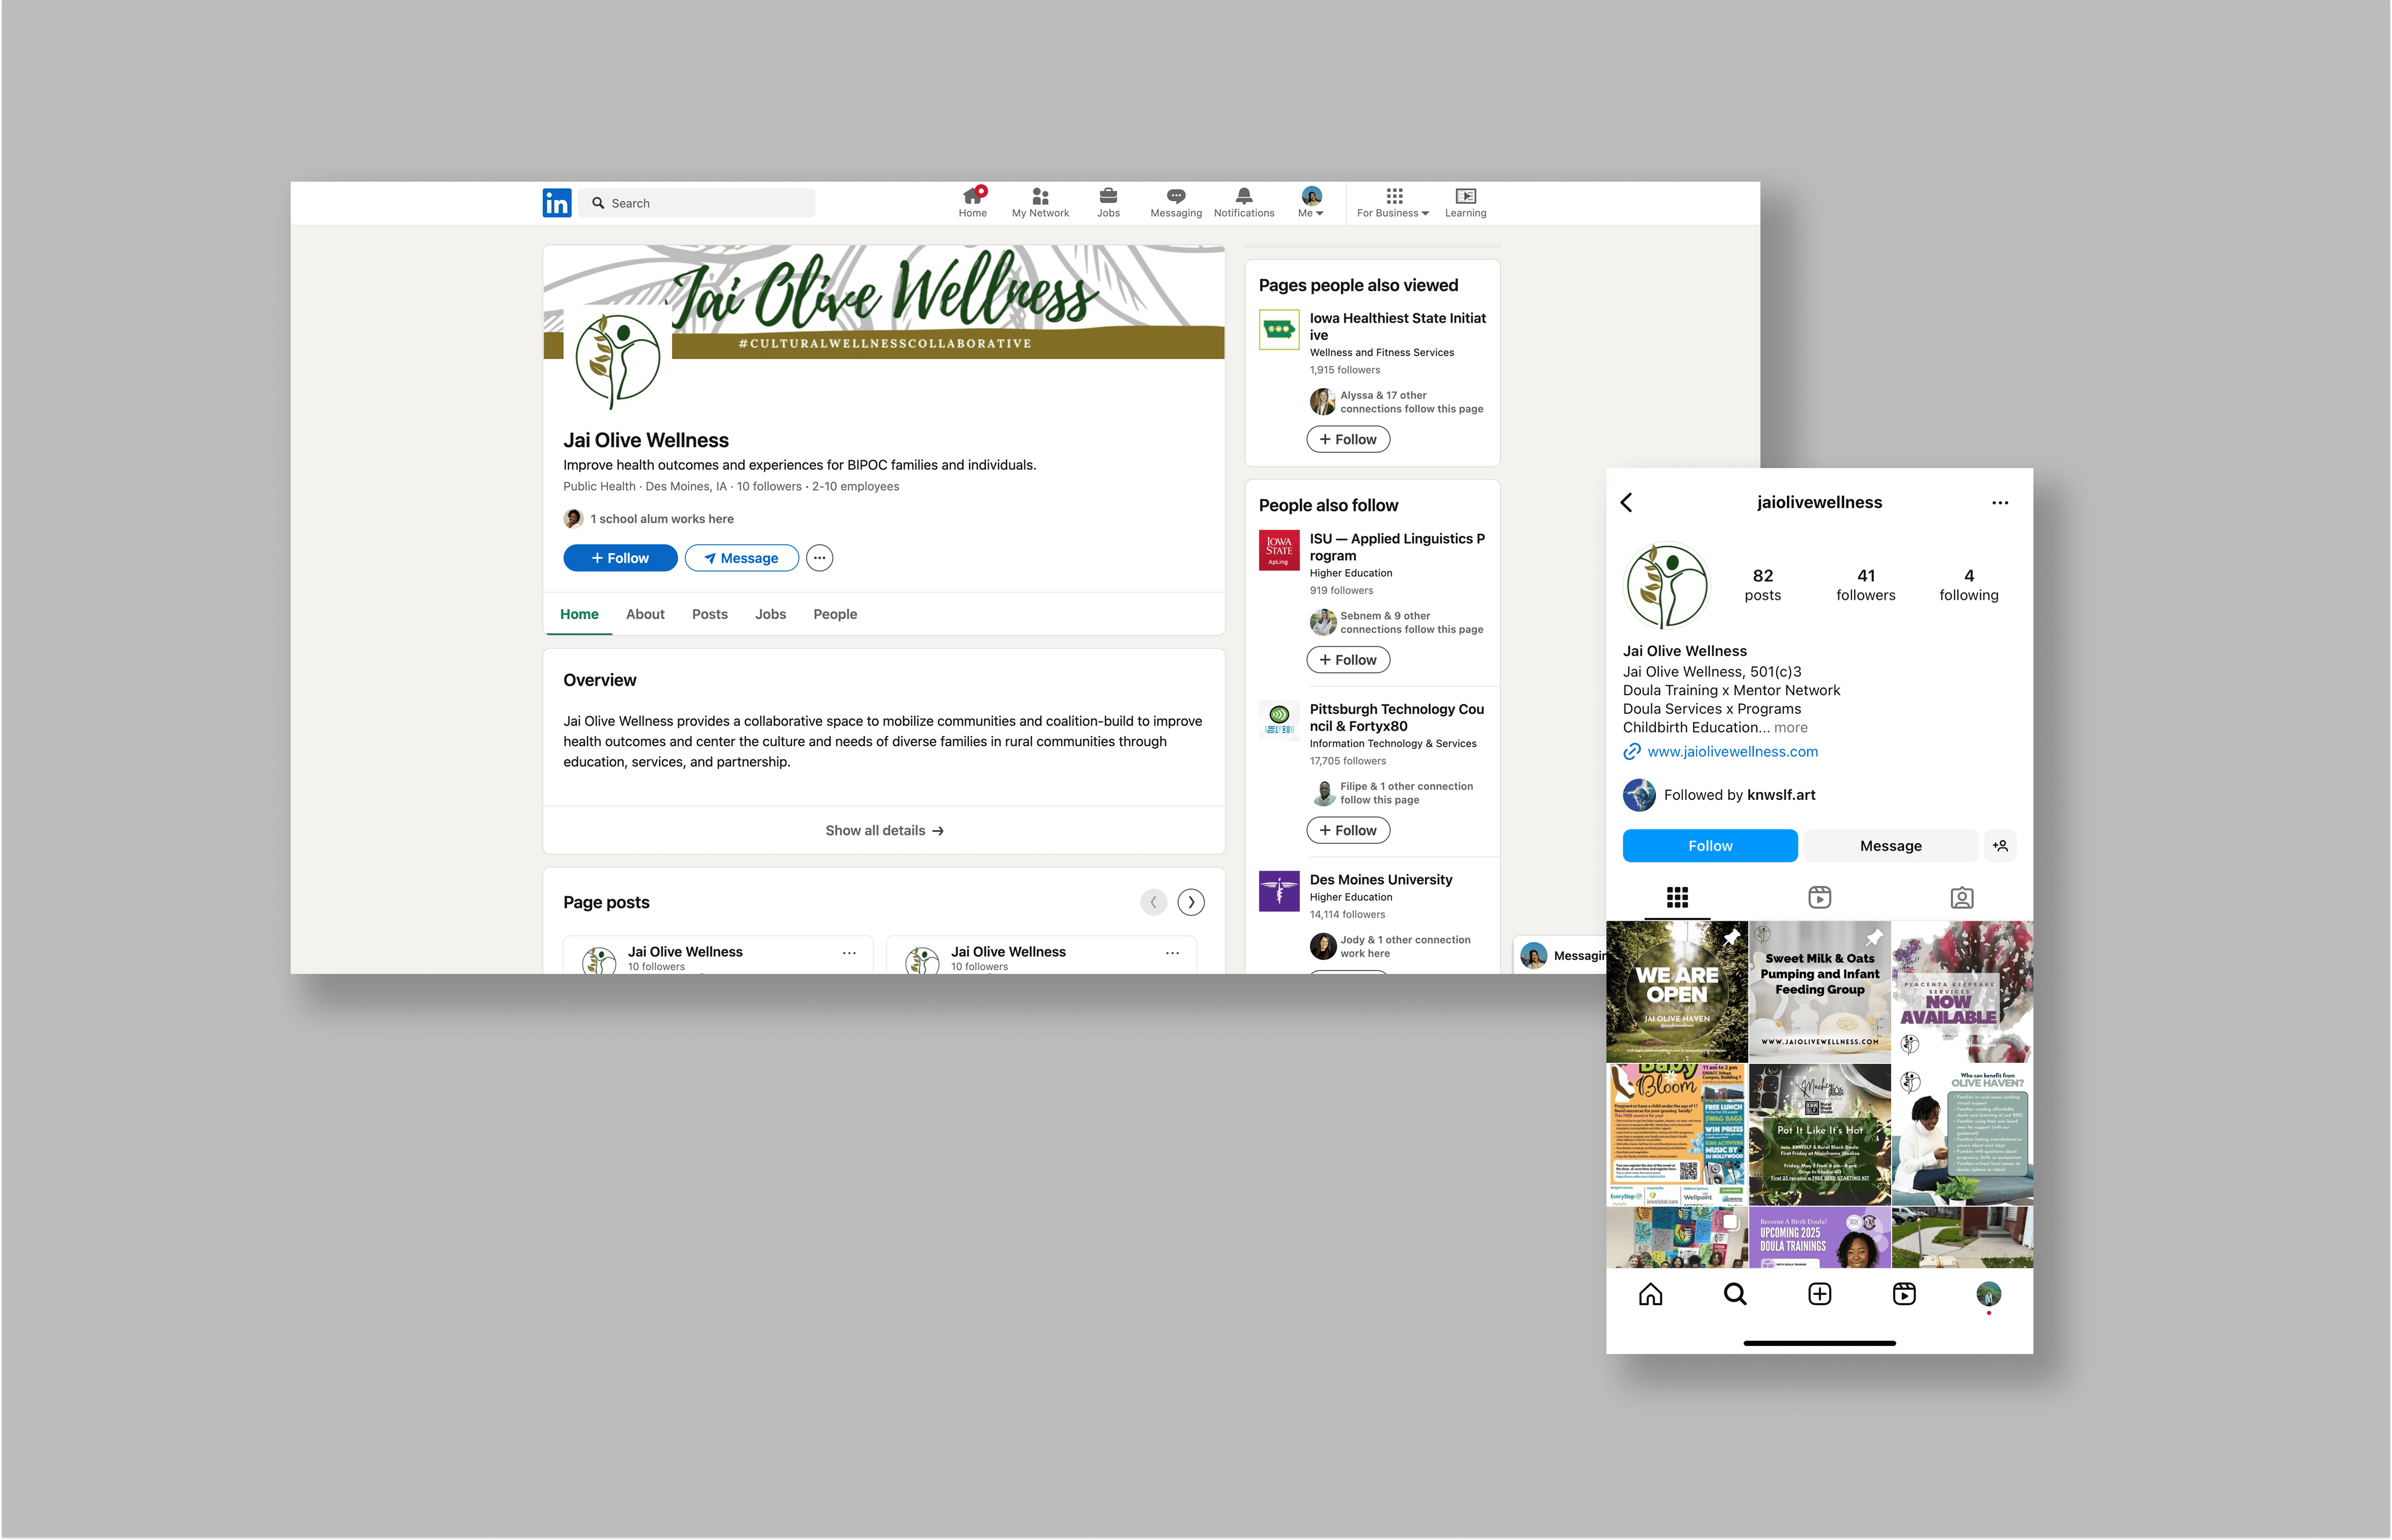
Task: Select Instagram grid posts tab
Action: (x=1678, y=898)
